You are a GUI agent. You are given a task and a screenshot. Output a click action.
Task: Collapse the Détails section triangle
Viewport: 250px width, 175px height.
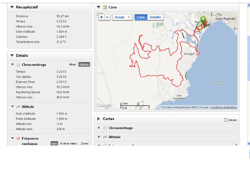[x=12, y=55]
